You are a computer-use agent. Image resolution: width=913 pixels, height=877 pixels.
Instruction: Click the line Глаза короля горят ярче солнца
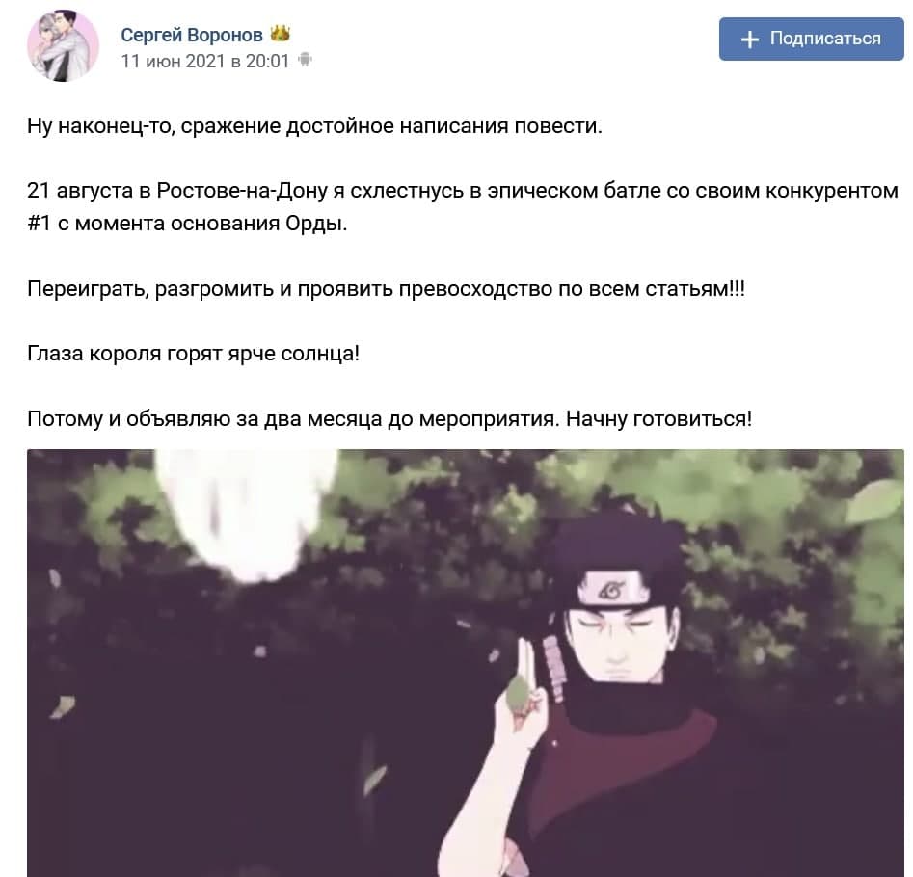tap(194, 354)
